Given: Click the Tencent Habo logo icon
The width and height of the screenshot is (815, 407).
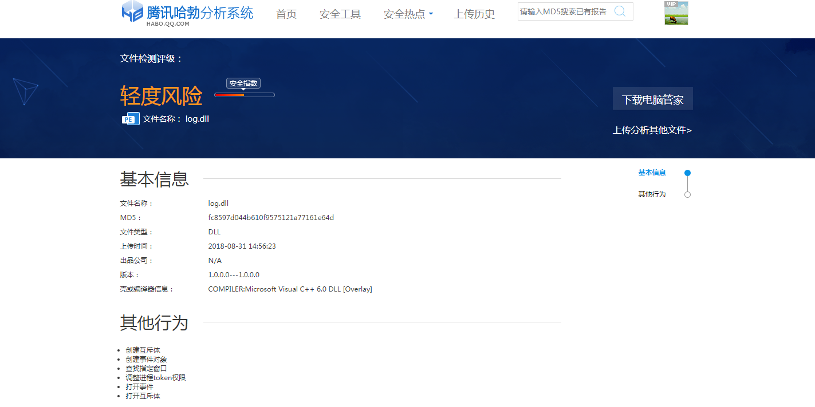Looking at the screenshot, I should click(132, 11).
